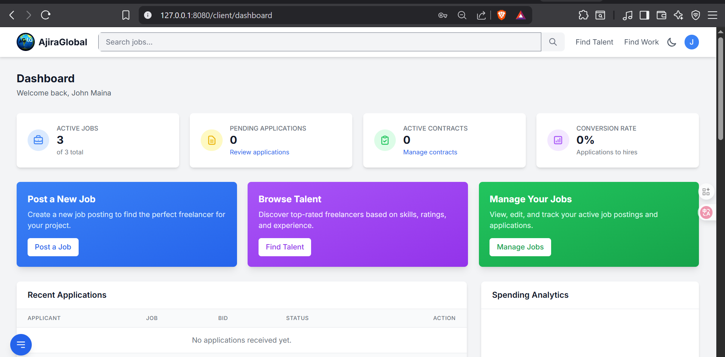The width and height of the screenshot is (725, 357).
Task: Open the browser hamburger menu
Action: [712, 15]
